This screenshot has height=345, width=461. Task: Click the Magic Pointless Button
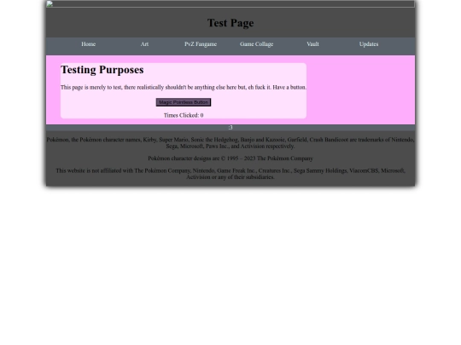(184, 102)
